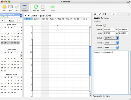
Task: Select Mon 26 column header
Action: click(45, 19)
